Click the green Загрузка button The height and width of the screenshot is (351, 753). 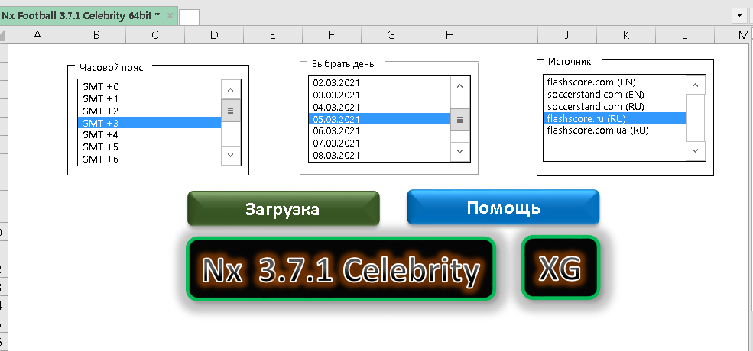[x=284, y=208]
